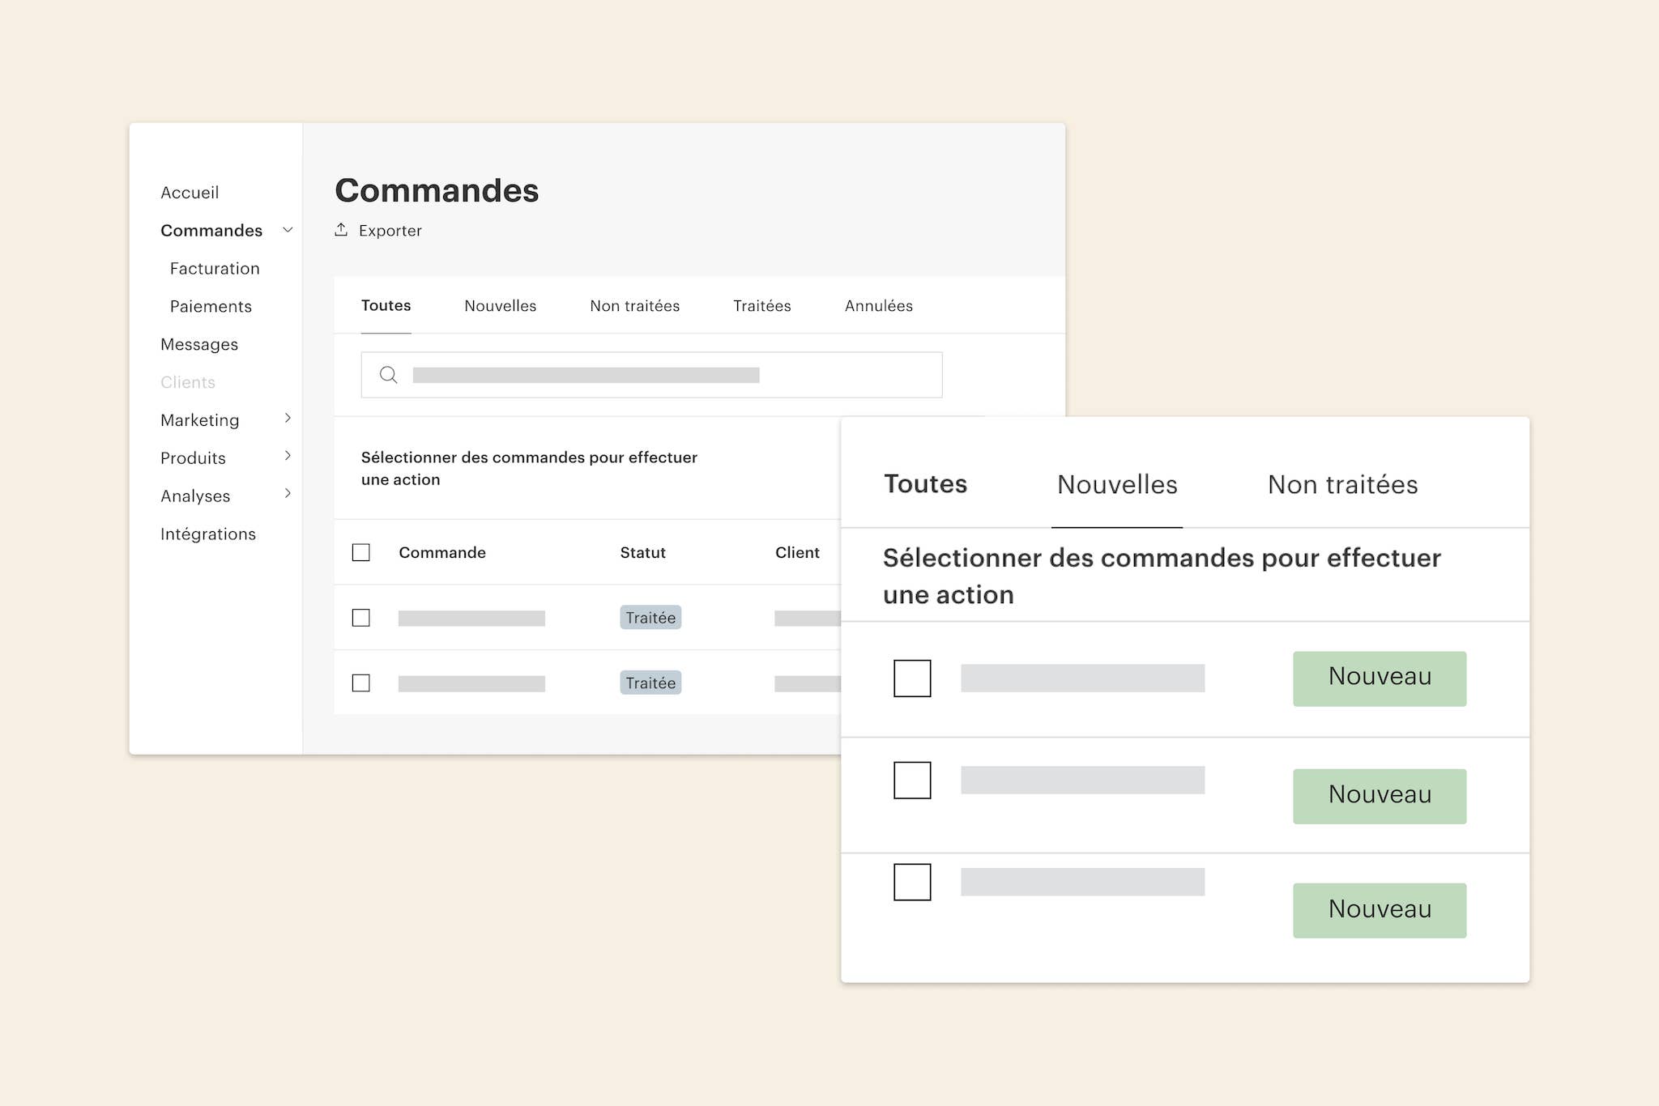Expand the Analyses sidebar submenu

tap(288, 494)
